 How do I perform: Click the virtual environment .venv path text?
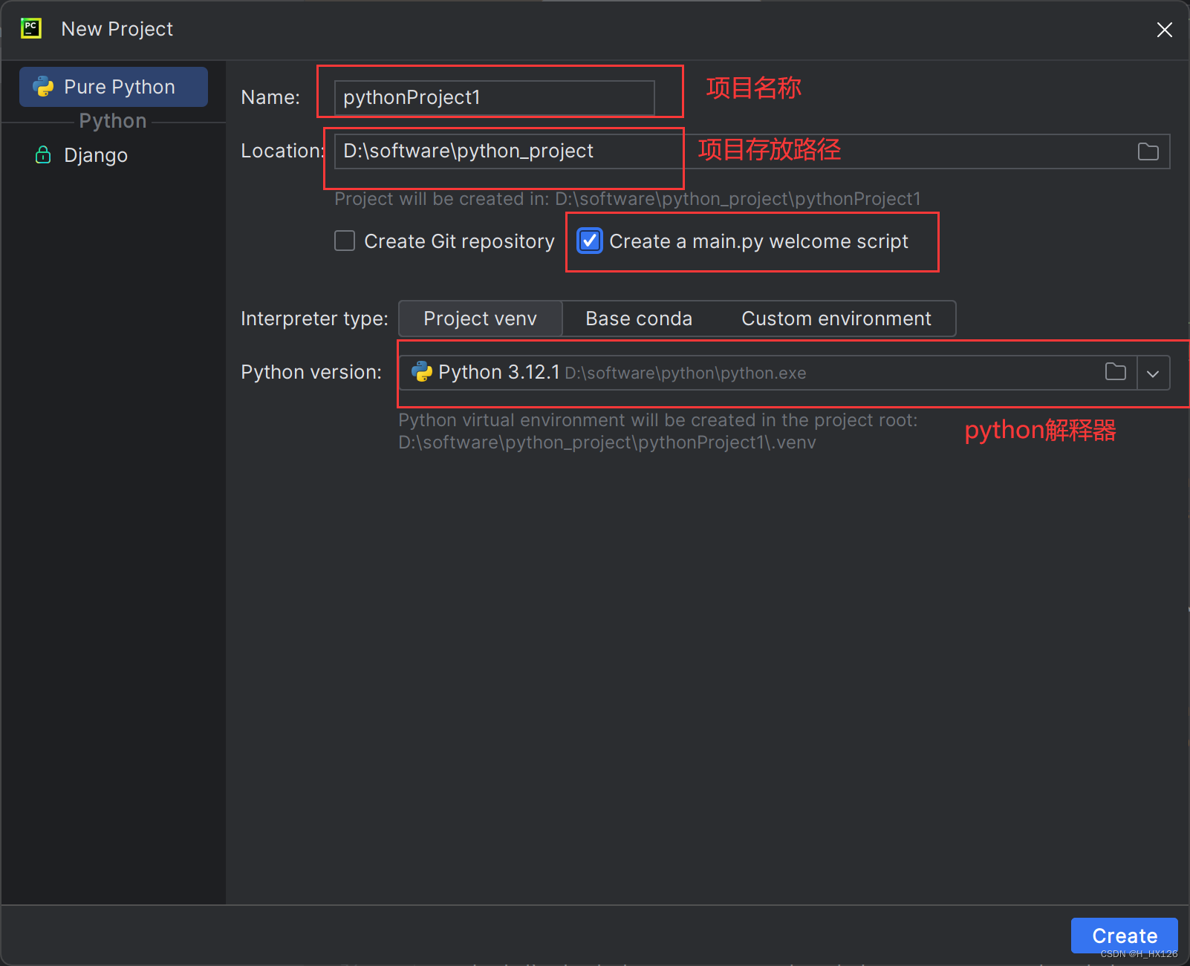coord(607,443)
